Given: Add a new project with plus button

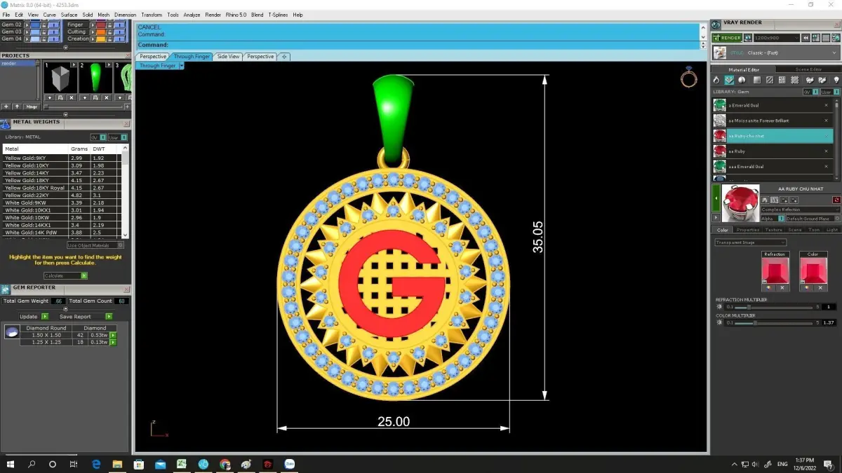Looking at the screenshot, I should 6,107.
